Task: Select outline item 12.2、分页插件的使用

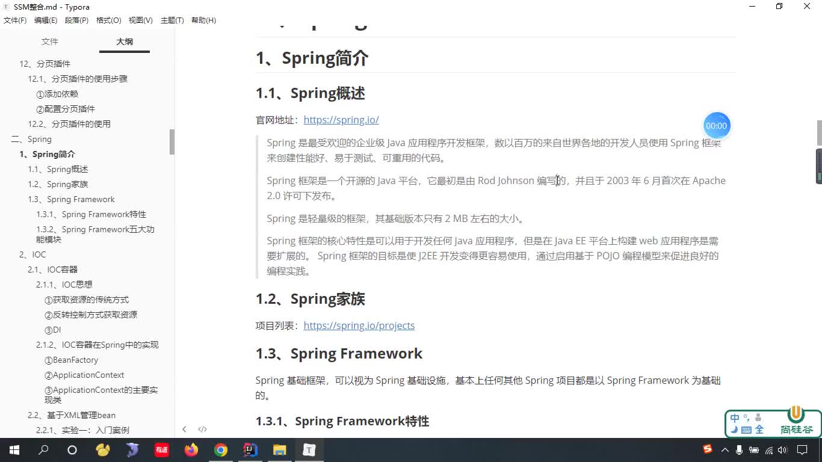Action: tap(69, 124)
